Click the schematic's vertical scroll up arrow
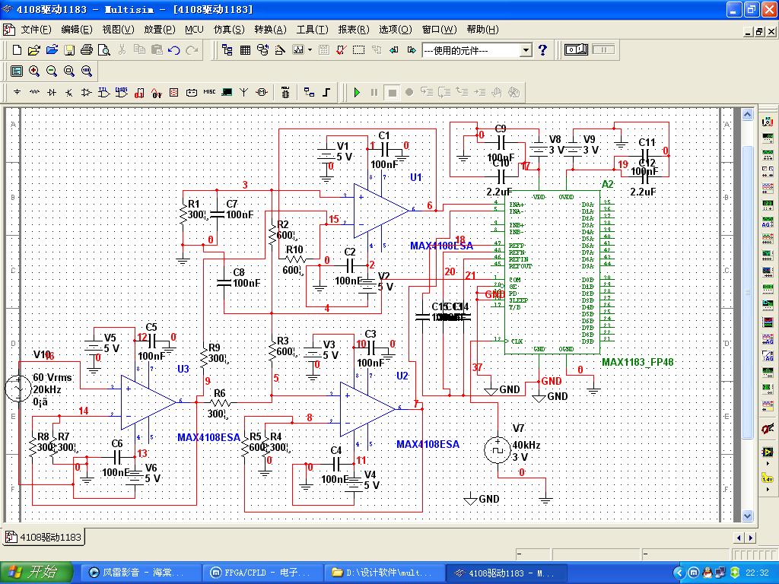The width and height of the screenshot is (779, 584). coord(748,116)
